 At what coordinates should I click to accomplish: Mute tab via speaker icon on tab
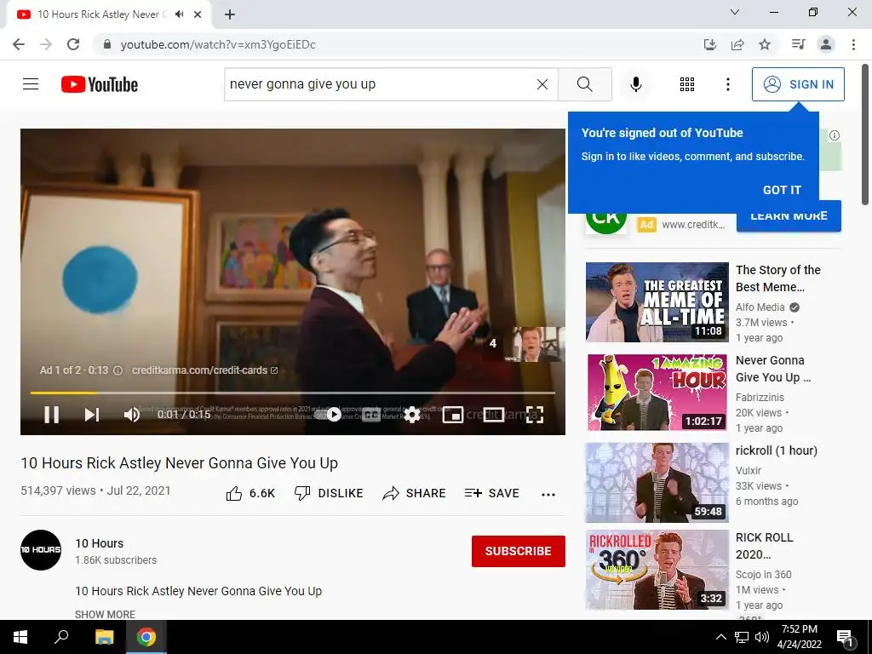point(179,14)
